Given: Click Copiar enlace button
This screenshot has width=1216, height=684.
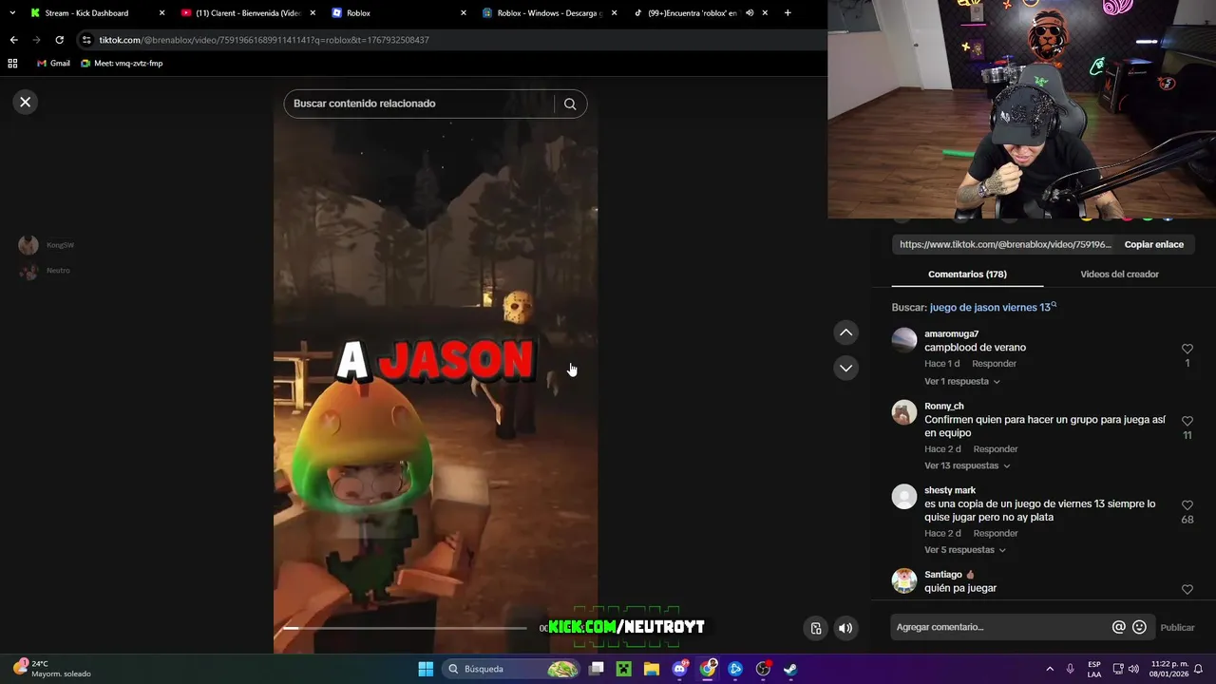Looking at the screenshot, I should (1153, 244).
